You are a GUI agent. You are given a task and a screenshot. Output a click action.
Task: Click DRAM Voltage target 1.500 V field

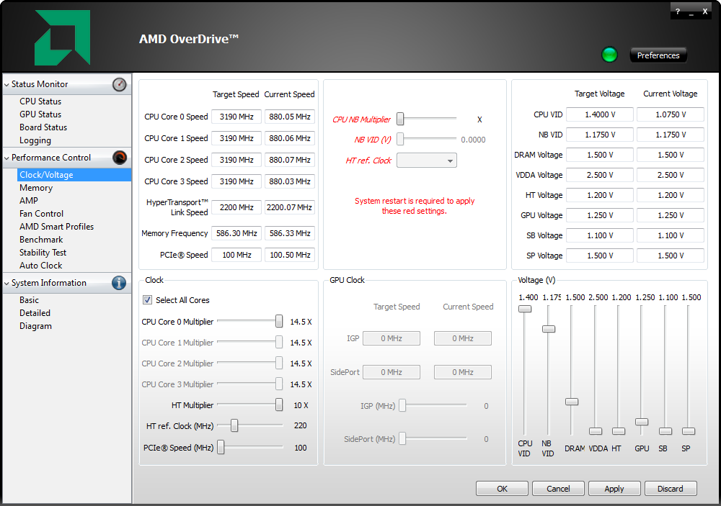pyautogui.click(x=600, y=155)
